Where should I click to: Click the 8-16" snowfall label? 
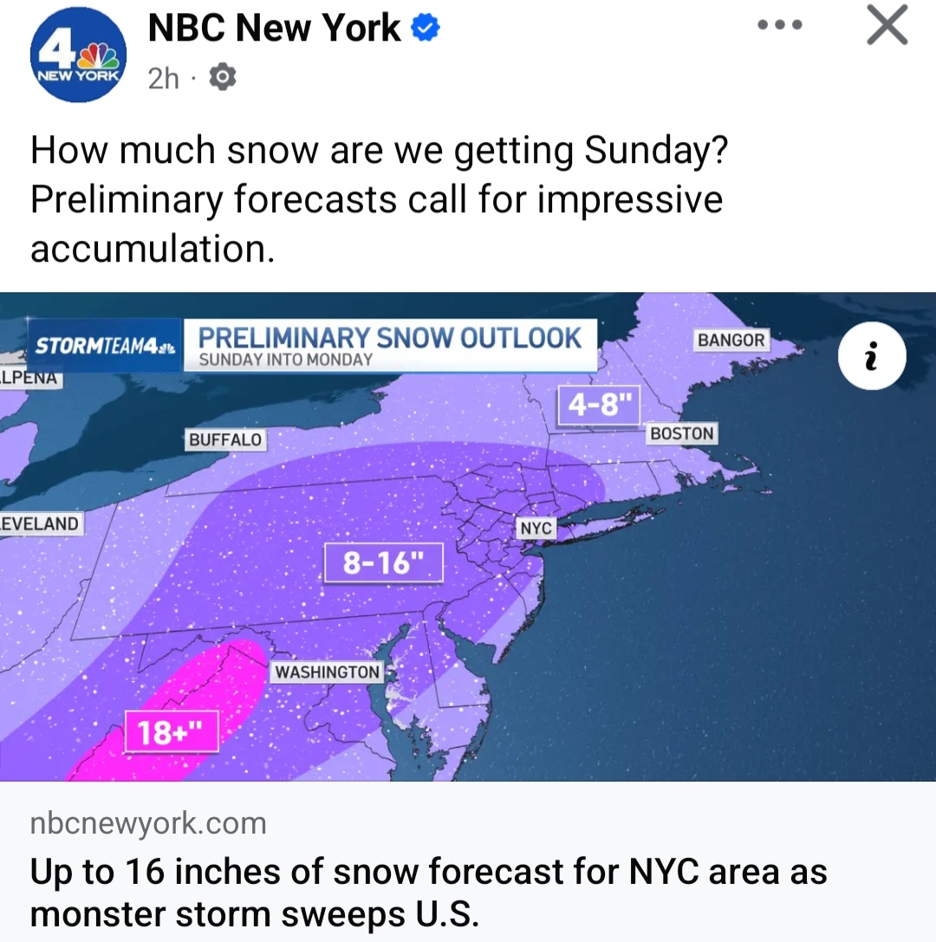click(x=383, y=563)
